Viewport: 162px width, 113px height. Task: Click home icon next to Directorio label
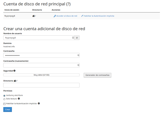pos(15,81)
